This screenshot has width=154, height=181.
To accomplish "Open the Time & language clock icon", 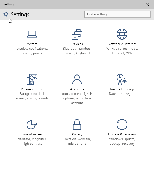I will click(122, 79).
